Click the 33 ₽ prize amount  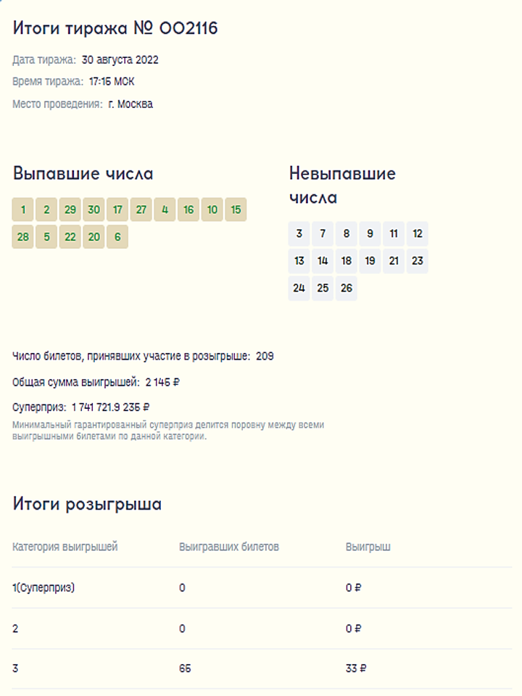[x=356, y=669]
